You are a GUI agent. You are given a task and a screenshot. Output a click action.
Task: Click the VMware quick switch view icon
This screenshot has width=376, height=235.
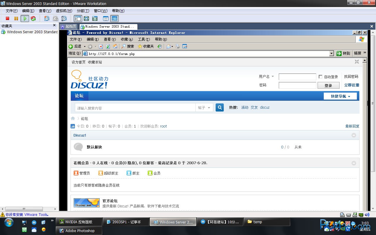click(x=95, y=19)
